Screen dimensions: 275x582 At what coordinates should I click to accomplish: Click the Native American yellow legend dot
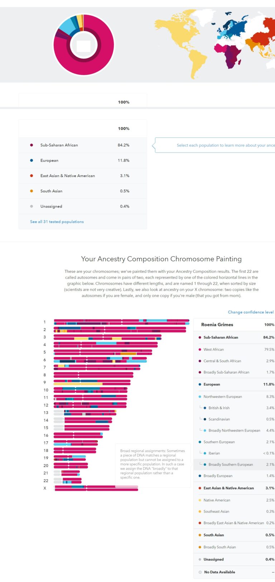click(199, 500)
